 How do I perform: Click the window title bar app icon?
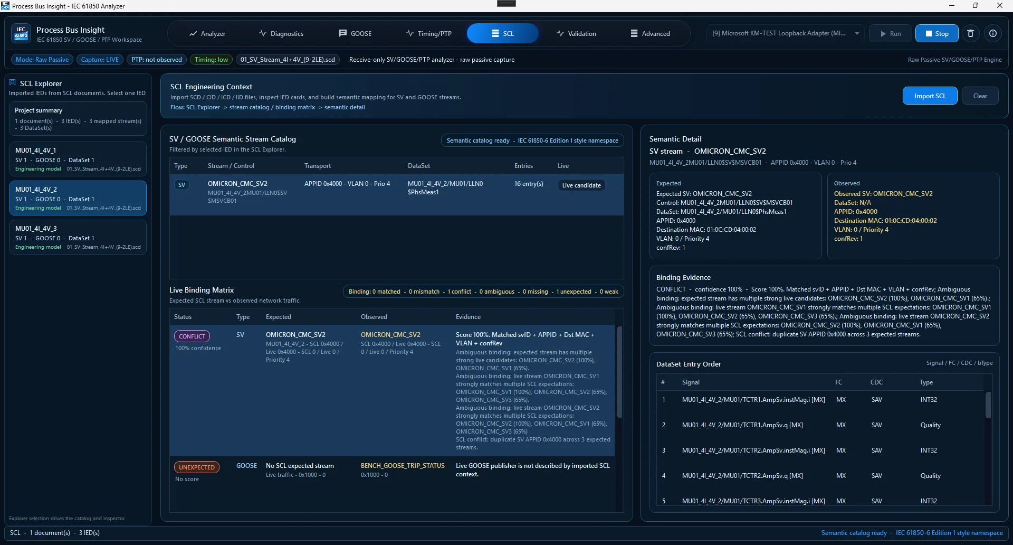(5, 6)
